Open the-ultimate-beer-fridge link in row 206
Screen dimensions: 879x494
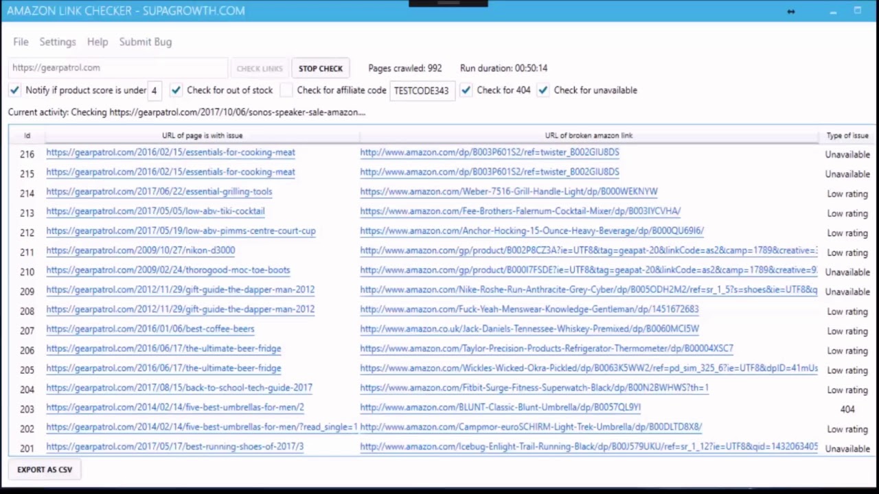(x=163, y=349)
